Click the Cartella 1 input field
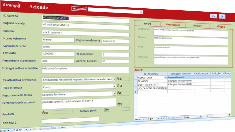Screen dimensions: 235x132 pyautogui.click(x=71, y=120)
